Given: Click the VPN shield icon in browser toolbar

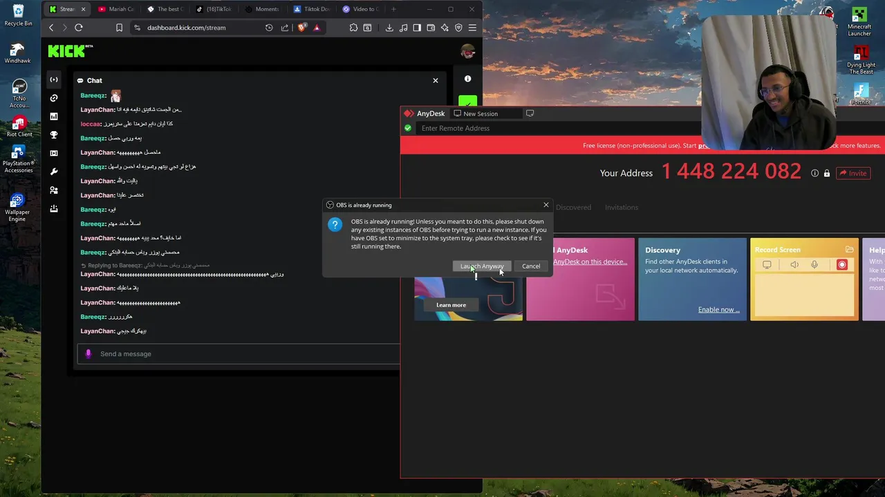Looking at the screenshot, I should (x=458, y=28).
